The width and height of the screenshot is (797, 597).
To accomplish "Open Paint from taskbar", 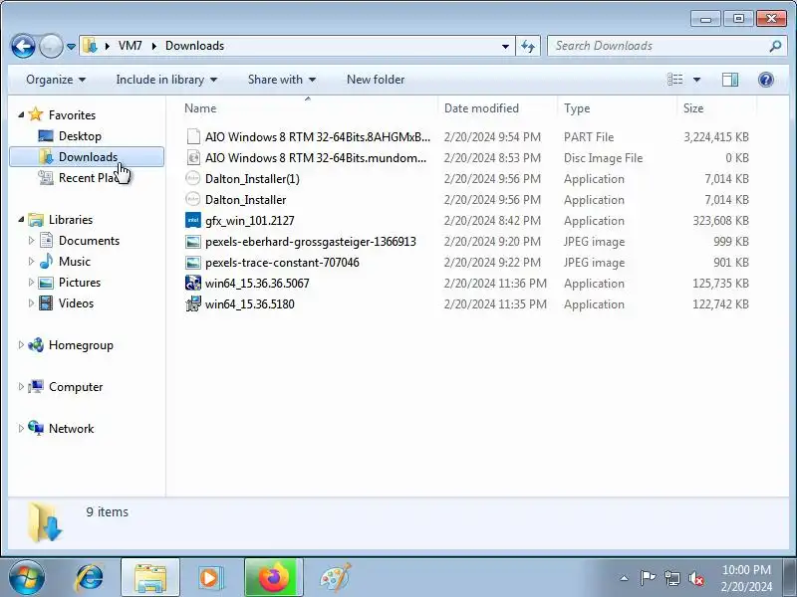I will [336, 578].
